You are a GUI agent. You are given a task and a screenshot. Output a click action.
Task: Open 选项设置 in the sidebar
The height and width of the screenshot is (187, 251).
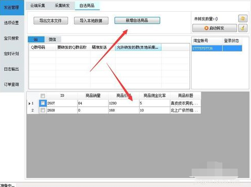click(12, 23)
